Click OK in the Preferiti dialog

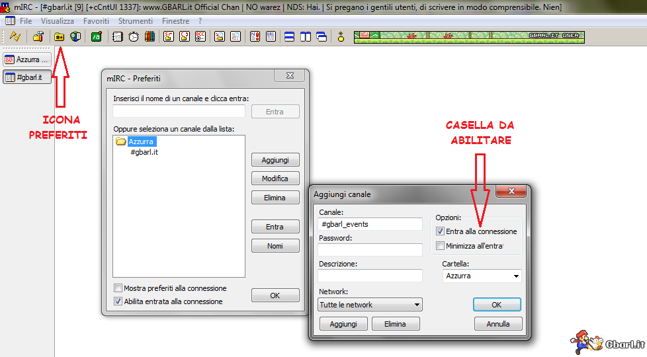tap(275, 296)
